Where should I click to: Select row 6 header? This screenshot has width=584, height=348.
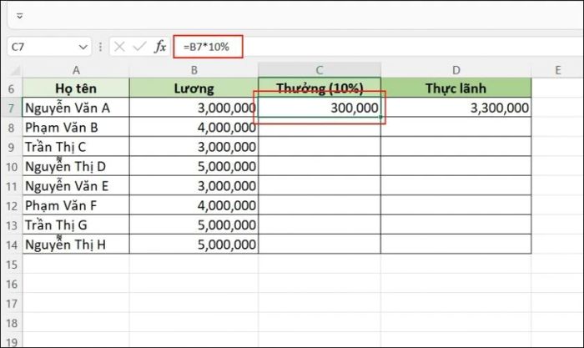point(11,88)
